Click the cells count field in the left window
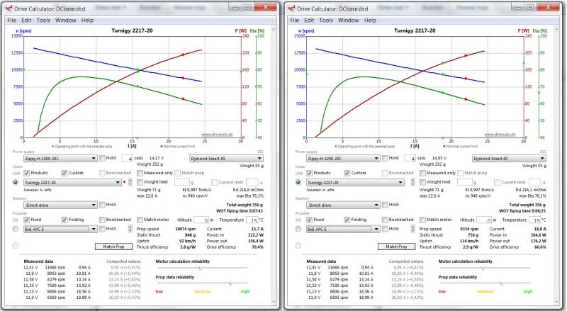This screenshot has height=311, width=567. click(128, 159)
